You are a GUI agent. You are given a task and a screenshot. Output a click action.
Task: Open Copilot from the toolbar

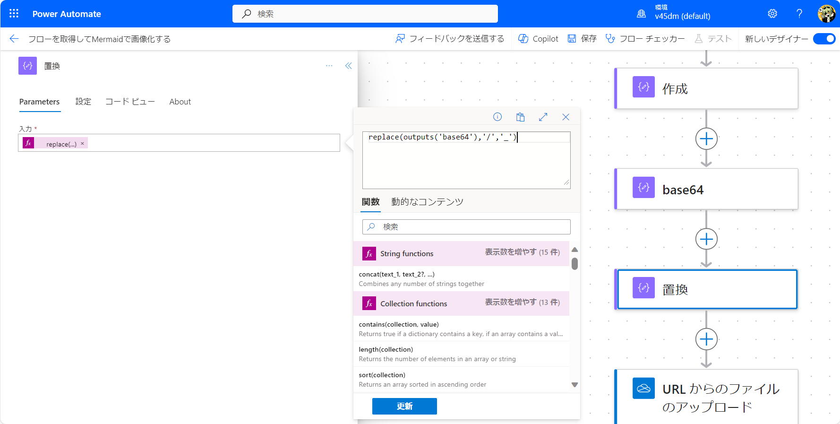pyautogui.click(x=538, y=39)
